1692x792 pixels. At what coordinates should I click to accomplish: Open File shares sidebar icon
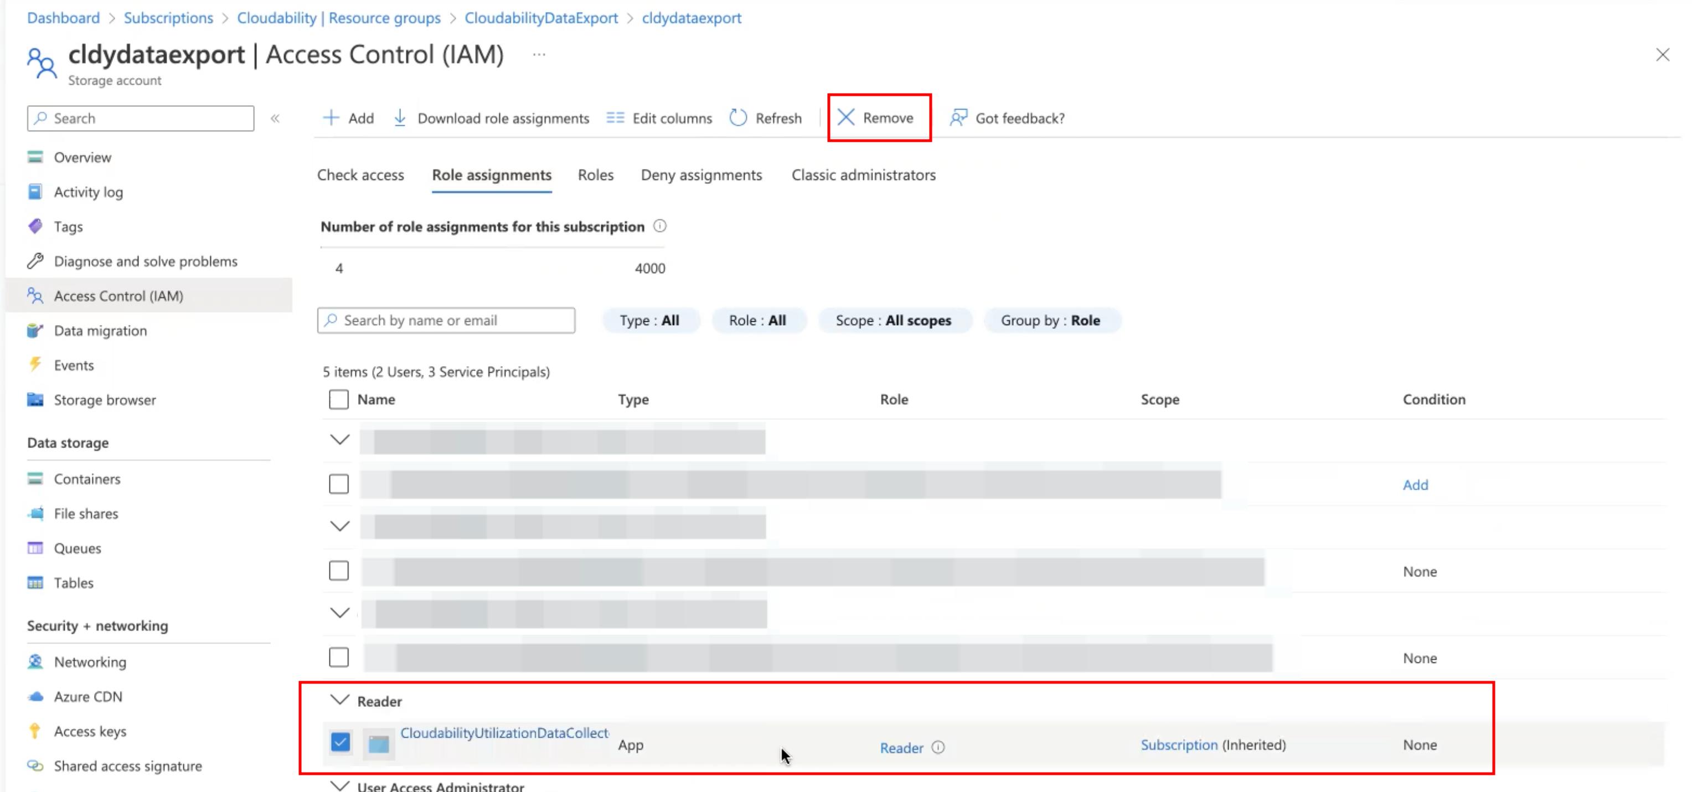click(35, 513)
